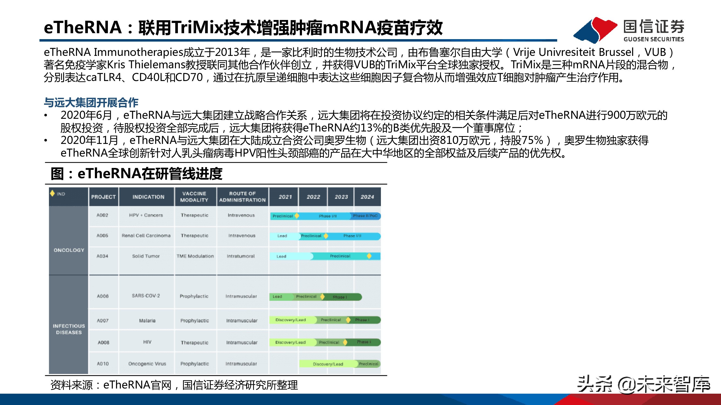Image resolution: width=721 pixels, height=405 pixels.
Task: Click the blue heading 与远大集团开展合作
Action: (91, 103)
